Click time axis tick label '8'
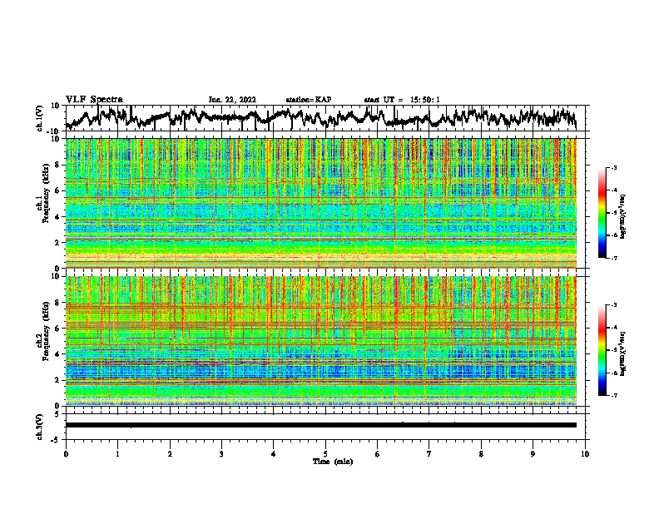This screenshot has width=659, height=509. pos(481,454)
